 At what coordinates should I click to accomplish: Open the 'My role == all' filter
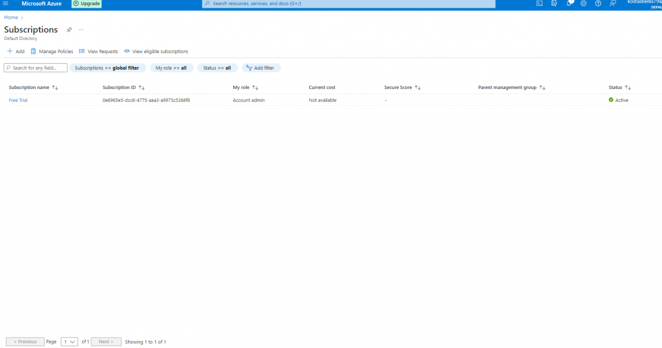tap(171, 68)
